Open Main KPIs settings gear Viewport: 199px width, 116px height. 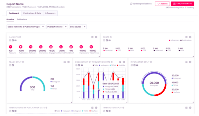click(96, 37)
